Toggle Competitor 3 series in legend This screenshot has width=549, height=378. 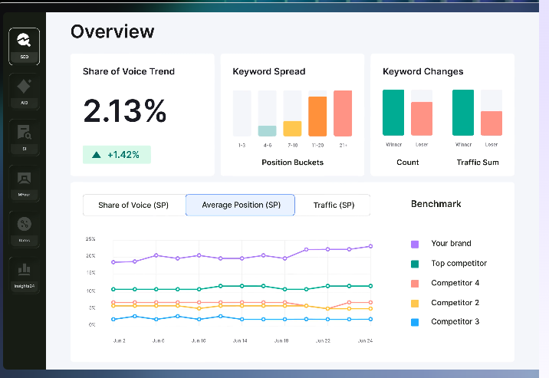tap(445, 322)
